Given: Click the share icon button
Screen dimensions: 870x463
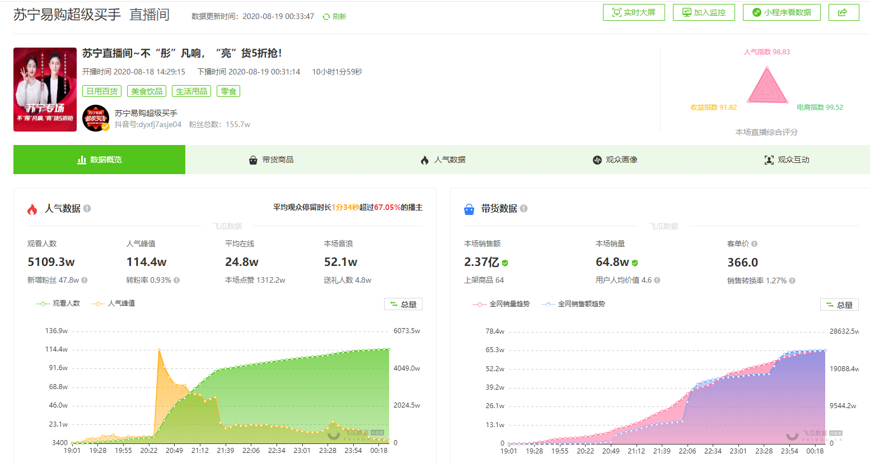Looking at the screenshot, I should (x=843, y=12).
